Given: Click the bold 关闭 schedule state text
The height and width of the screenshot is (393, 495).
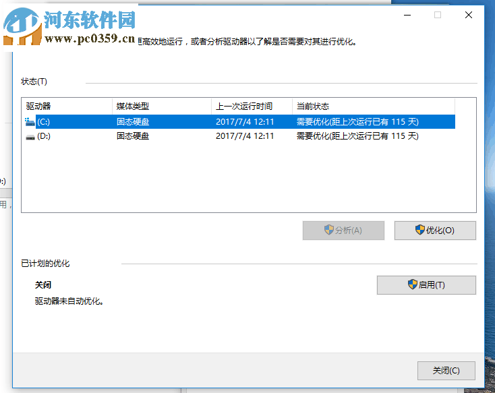Looking at the screenshot, I should (43, 285).
